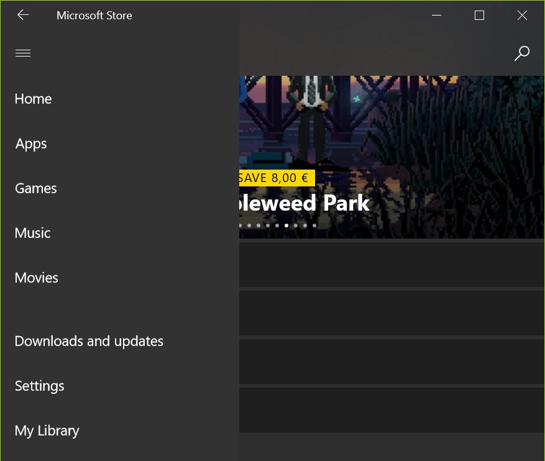Close the Microsoft Store window
Image resolution: width=545 pixels, height=461 pixels.
point(522,16)
